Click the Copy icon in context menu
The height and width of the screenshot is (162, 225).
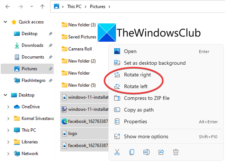point(132,152)
